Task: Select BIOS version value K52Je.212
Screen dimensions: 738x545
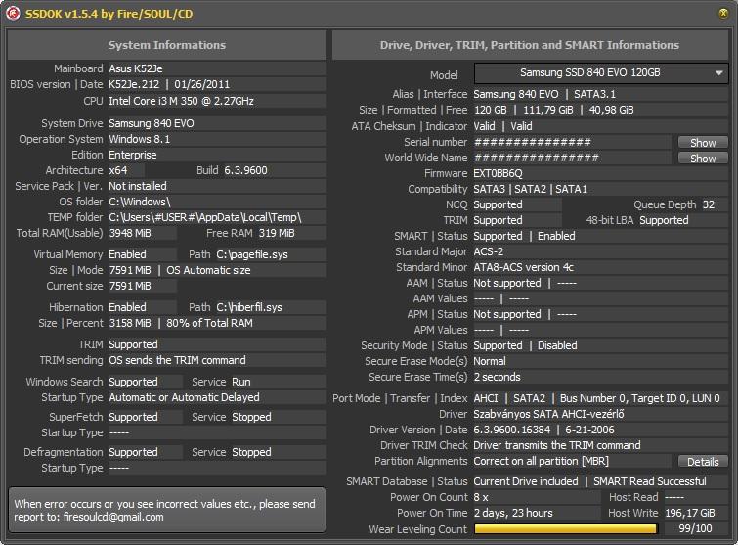Action: 134,85
